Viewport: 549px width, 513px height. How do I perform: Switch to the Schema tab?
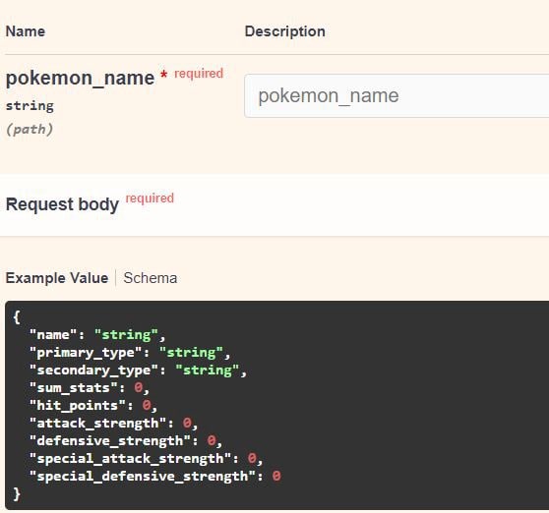coord(151,278)
